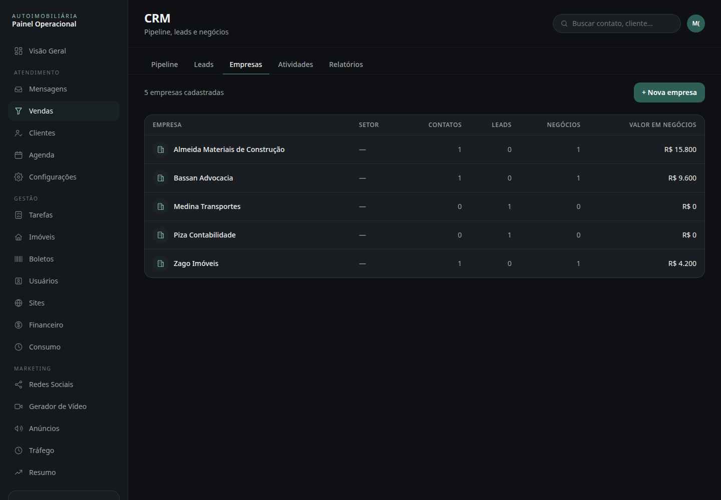Click the Mensagens envelope icon
The width and height of the screenshot is (721, 500).
point(19,89)
